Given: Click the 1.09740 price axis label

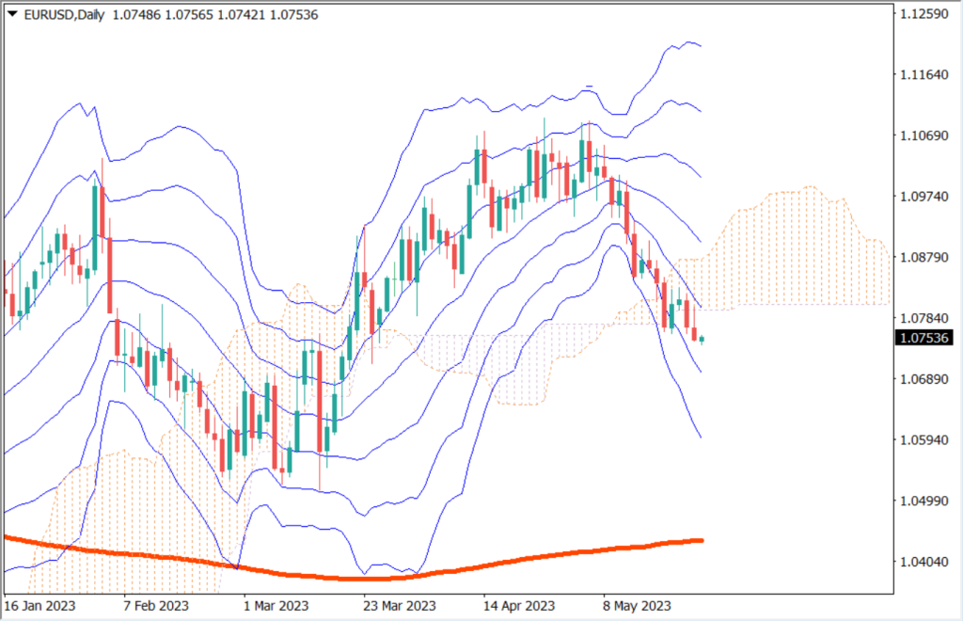Looking at the screenshot, I should [924, 196].
